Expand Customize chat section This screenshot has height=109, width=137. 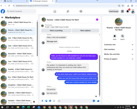[119, 45]
